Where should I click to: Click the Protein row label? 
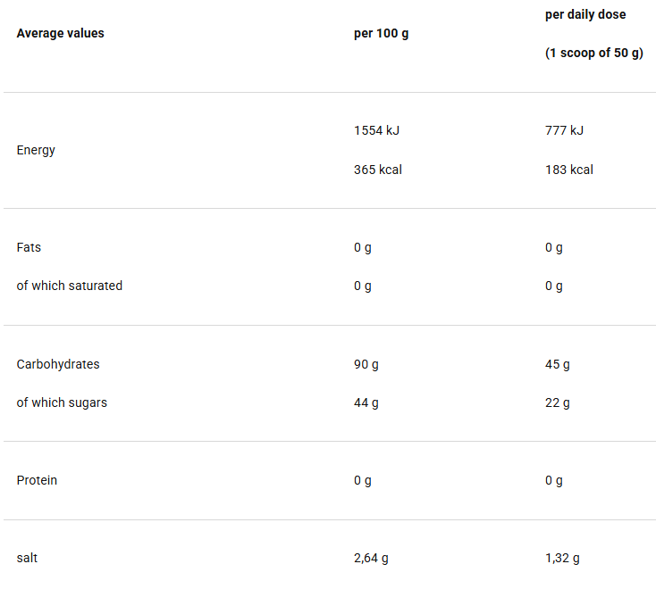tap(37, 481)
